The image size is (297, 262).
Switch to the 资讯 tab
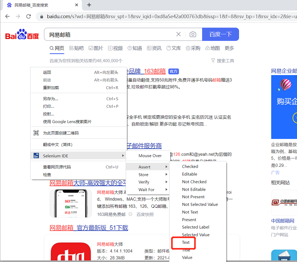tap(154, 48)
